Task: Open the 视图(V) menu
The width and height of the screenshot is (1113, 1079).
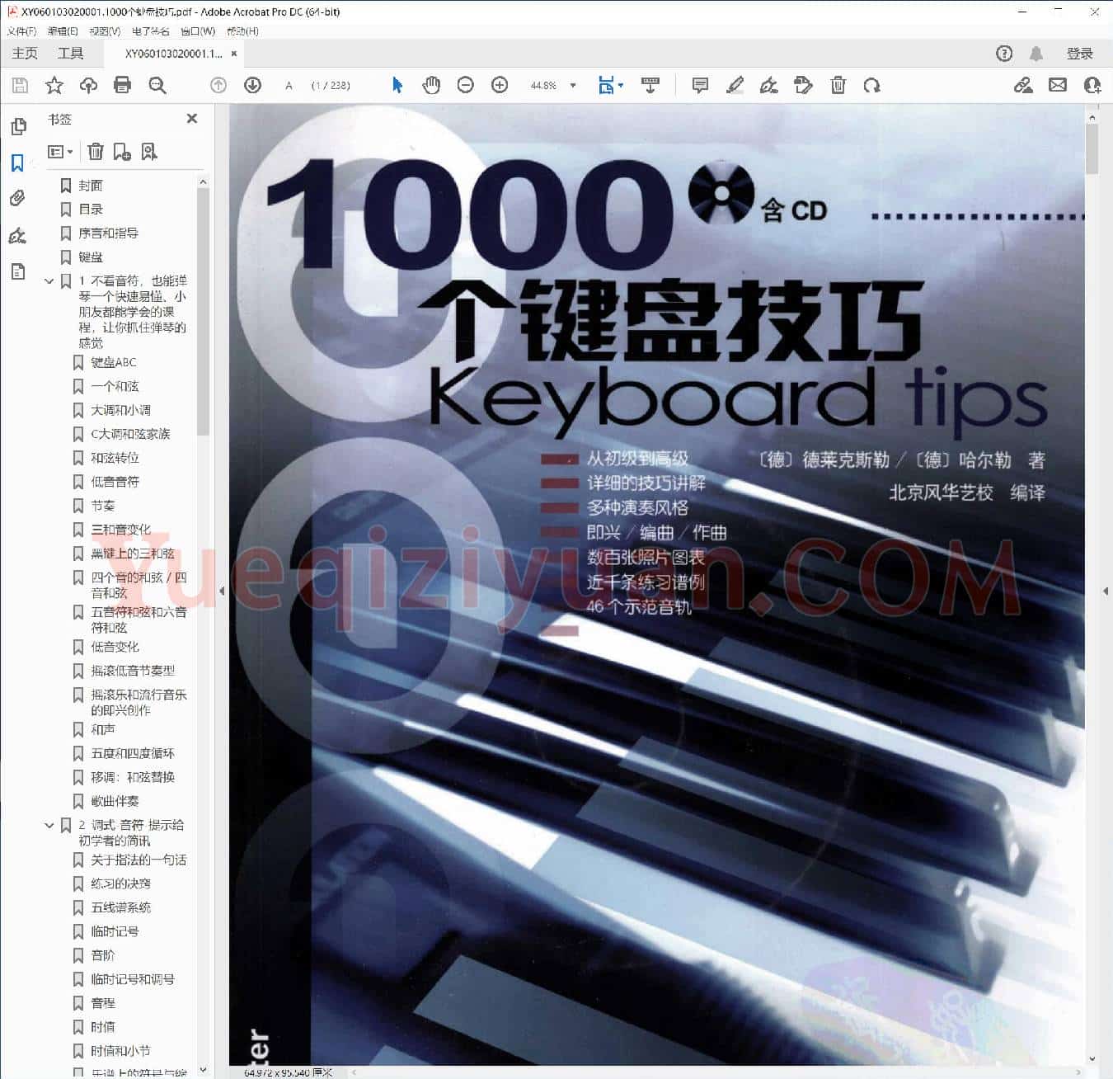Action: (x=105, y=31)
